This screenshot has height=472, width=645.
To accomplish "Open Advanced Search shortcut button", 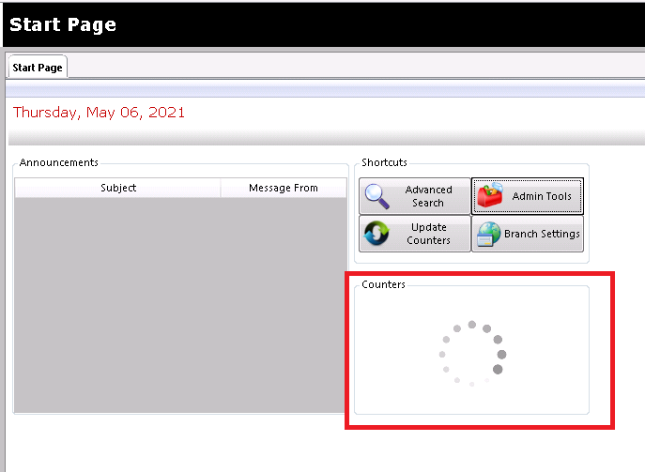I will (415, 196).
